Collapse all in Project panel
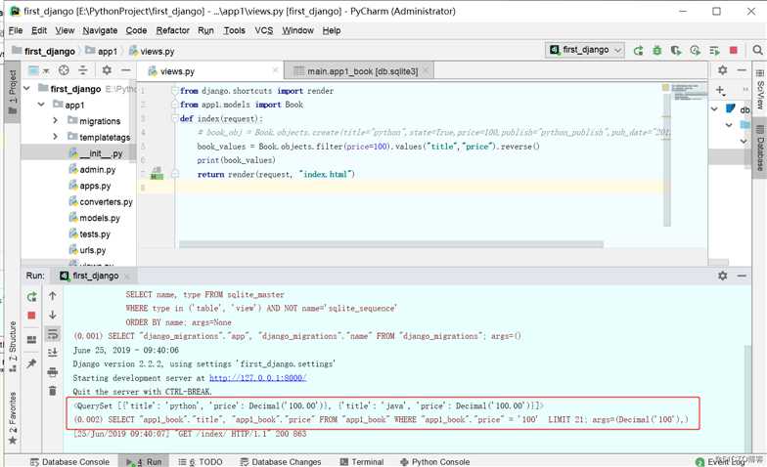 tap(83, 70)
